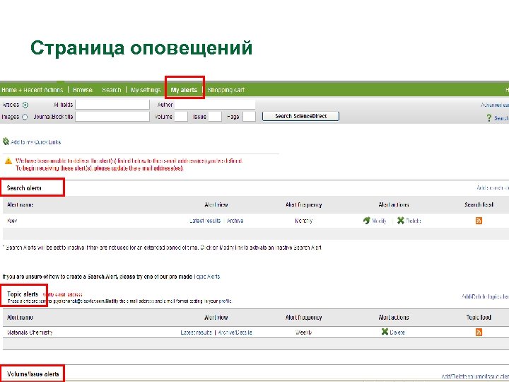Screen dimensions: 509x382
Task: Click the Topic feed column header
Action: pos(479,318)
